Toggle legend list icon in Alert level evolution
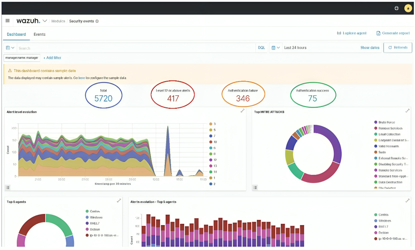This screenshot has width=415, height=250. click(8, 187)
